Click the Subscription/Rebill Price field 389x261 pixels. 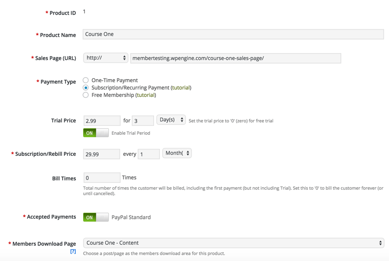(102, 154)
